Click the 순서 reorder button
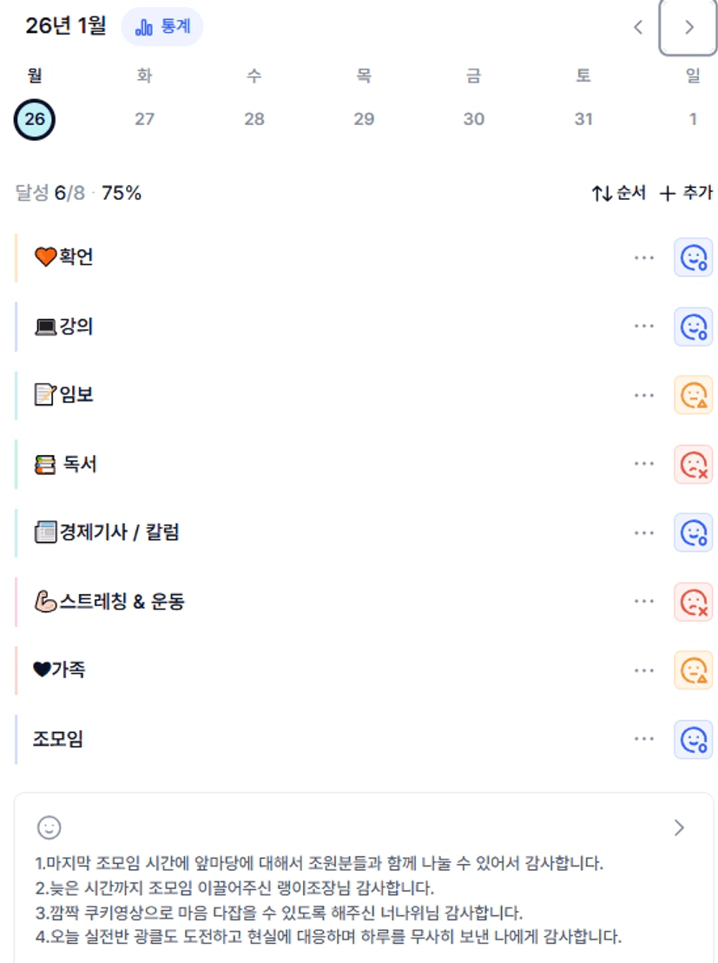This screenshot has height=963, width=718. point(619,193)
